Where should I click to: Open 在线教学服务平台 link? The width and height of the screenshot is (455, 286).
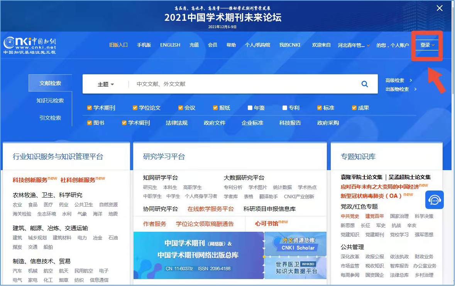coord(211,209)
